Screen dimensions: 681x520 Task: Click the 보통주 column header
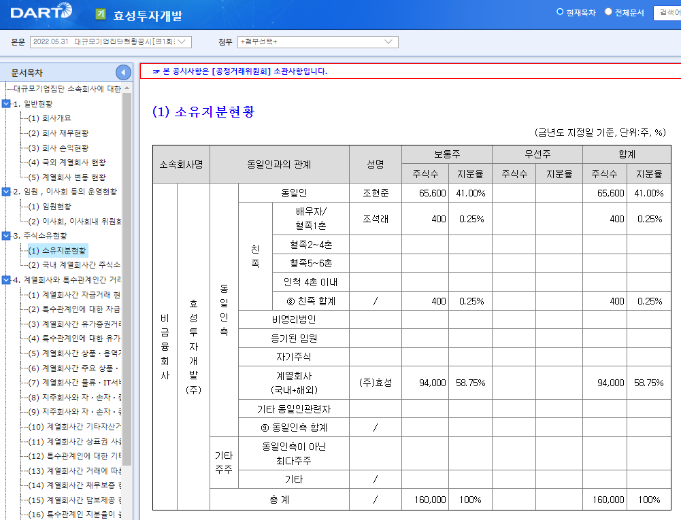click(447, 154)
